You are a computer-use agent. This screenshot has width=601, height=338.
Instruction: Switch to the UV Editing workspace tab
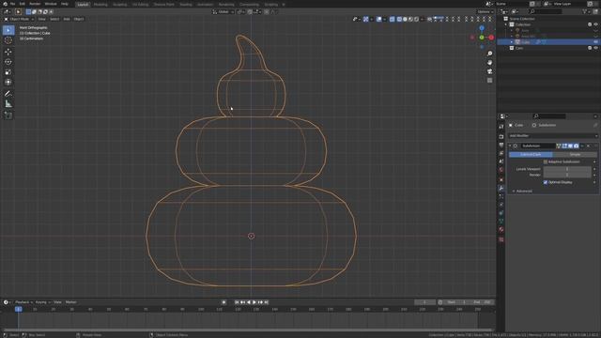tap(140, 4)
